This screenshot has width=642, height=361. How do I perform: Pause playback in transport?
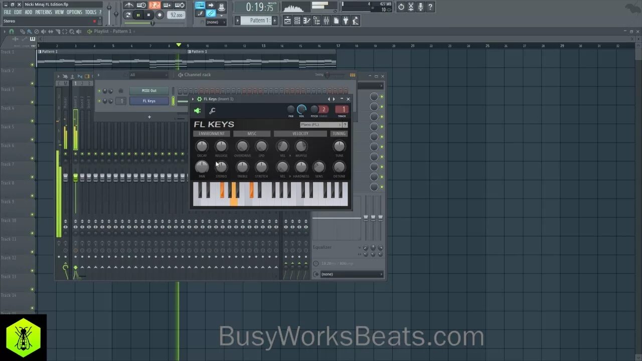tap(138, 15)
